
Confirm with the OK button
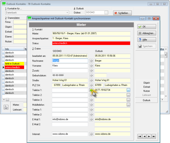pos(147,27)
